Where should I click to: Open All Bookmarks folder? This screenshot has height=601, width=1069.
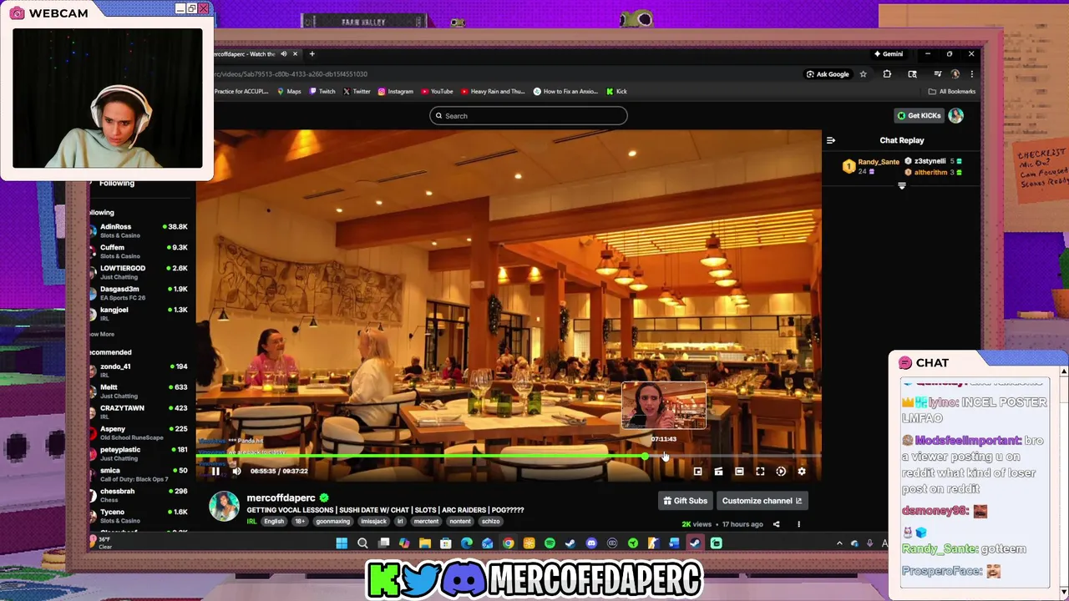(952, 91)
